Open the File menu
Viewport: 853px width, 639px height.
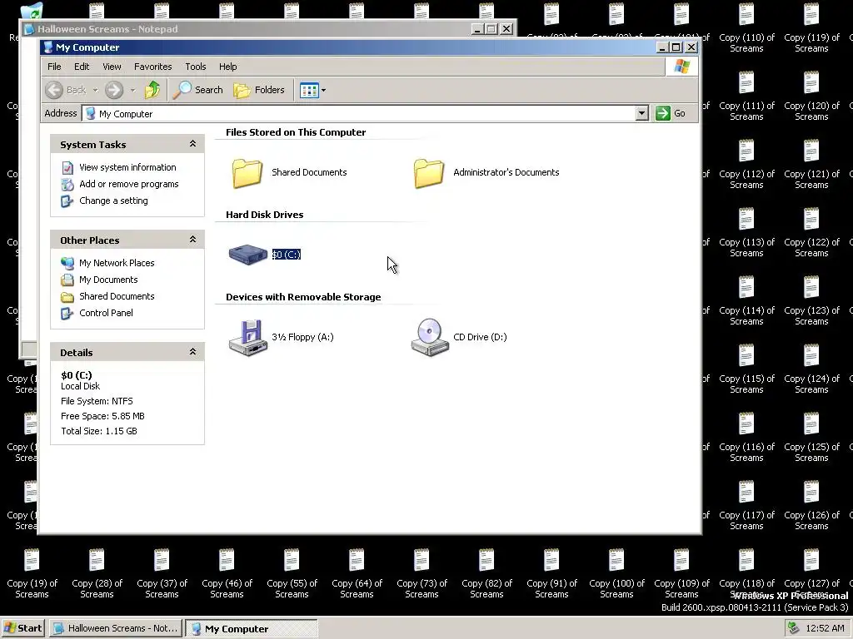[54, 67]
